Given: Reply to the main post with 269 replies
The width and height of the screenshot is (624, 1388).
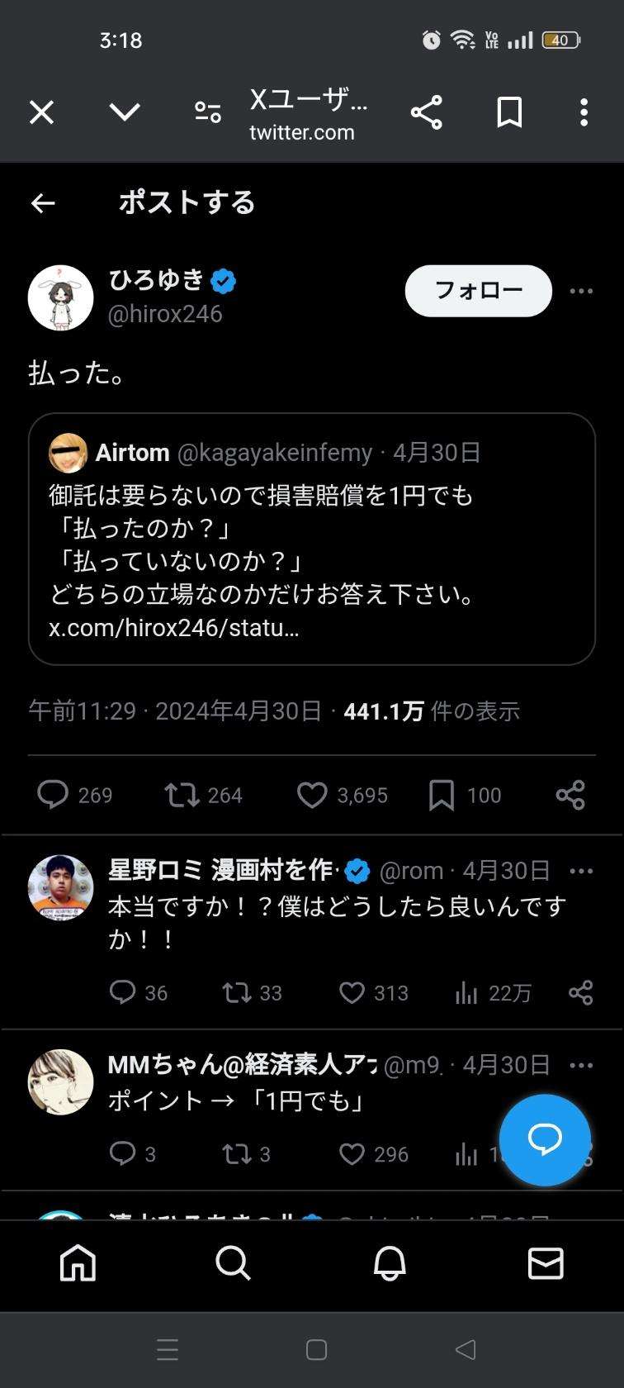Looking at the screenshot, I should 53,795.
